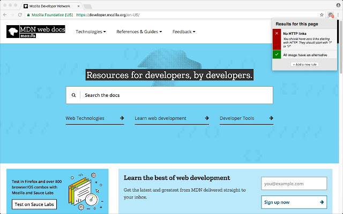Click the moz://a logo text
Viewport: 343px width, 214px height.
[x=28, y=36]
